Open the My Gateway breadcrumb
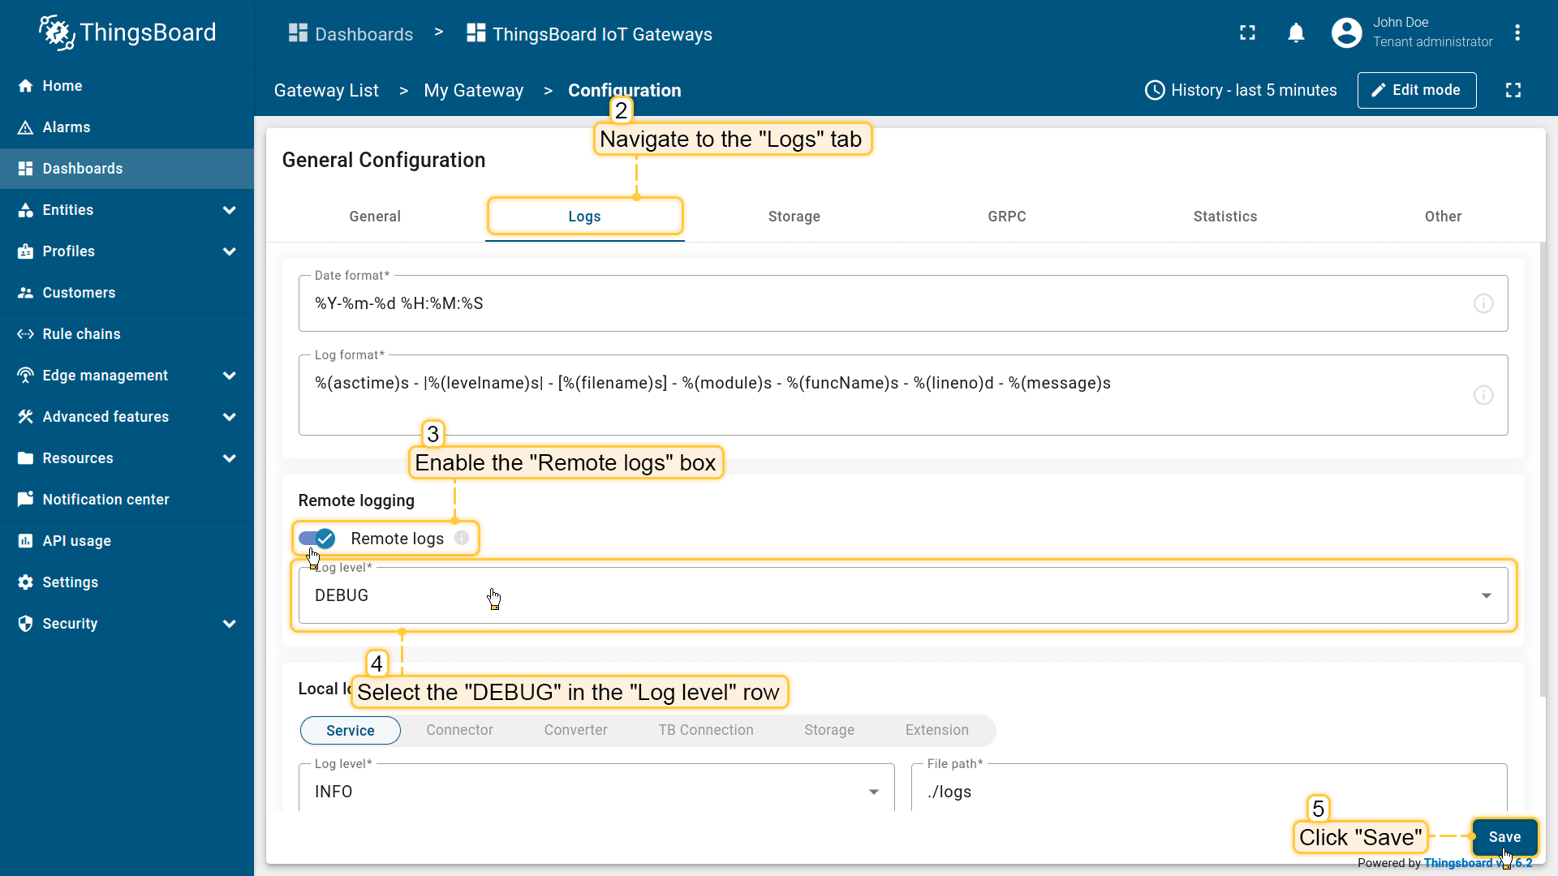This screenshot has width=1558, height=876. point(474,90)
